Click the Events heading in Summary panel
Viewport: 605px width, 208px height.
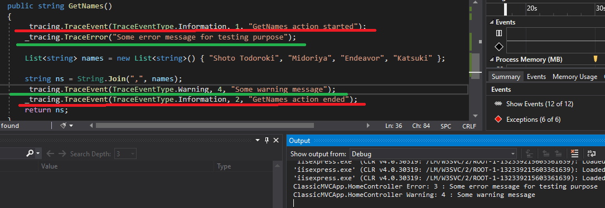(x=501, y=90)
